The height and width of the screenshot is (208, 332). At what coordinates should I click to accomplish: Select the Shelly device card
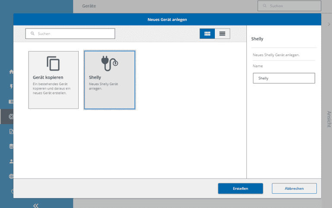110,80
